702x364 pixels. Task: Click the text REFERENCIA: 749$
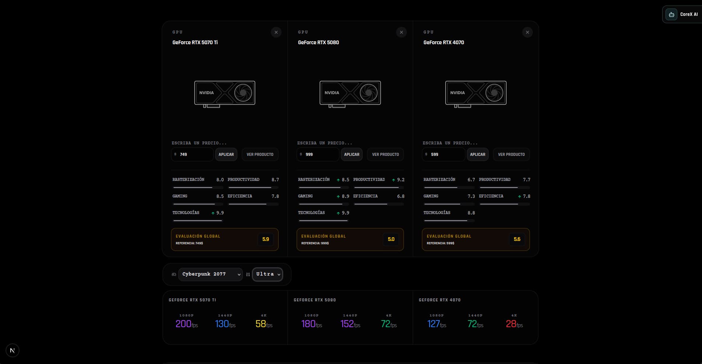coord(189,244)
